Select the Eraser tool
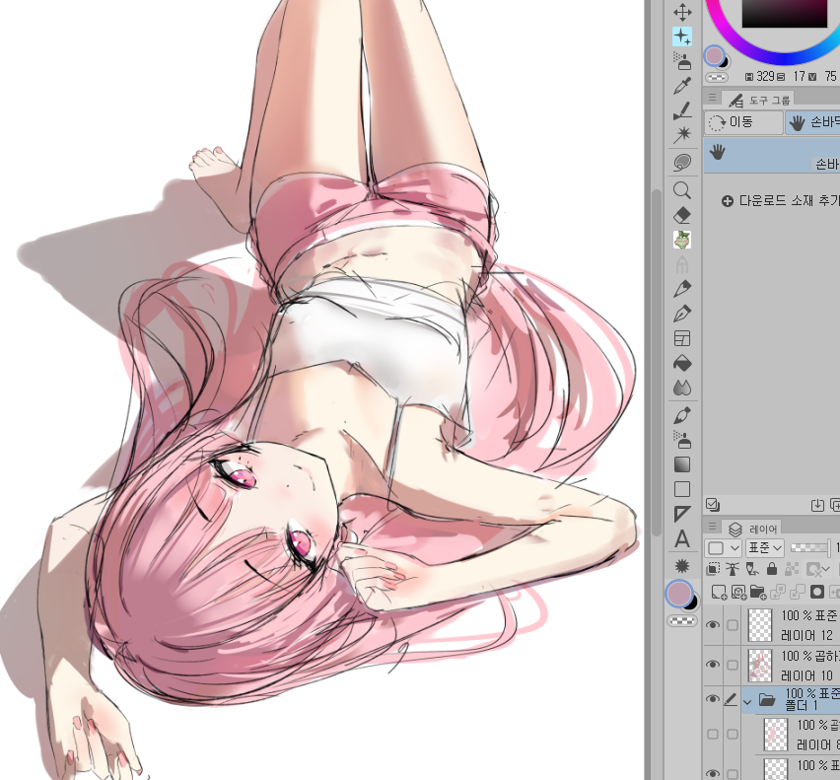The width and height of the screenshot is (840, 780). [682, 215]
